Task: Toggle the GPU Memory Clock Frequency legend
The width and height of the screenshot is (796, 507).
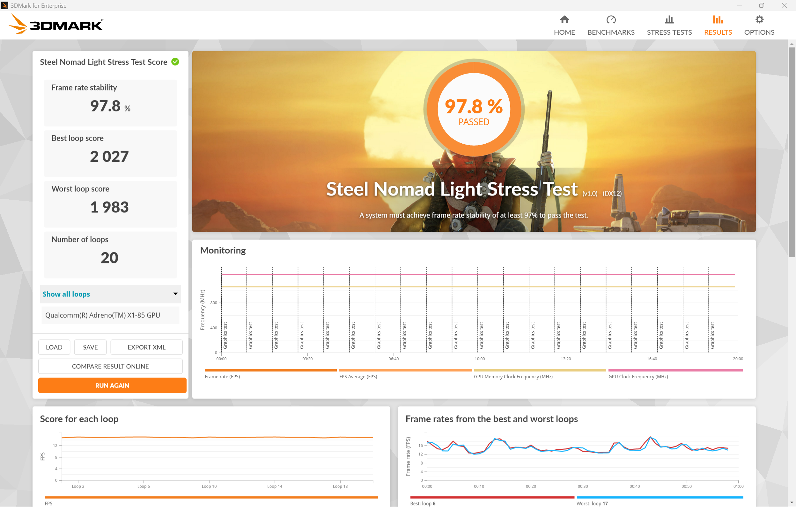Action: (x=513, y=376)
